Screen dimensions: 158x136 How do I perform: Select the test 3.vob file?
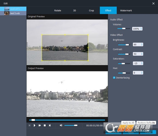click(13, 13)
